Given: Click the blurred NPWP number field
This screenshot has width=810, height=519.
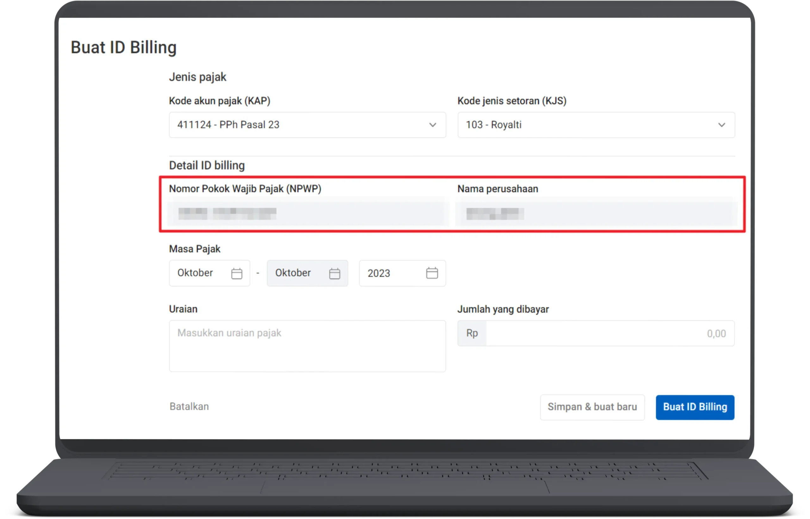Looking at the screenshot, I should pos(307,214).
